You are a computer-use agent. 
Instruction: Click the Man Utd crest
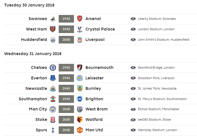pos(80,130)
